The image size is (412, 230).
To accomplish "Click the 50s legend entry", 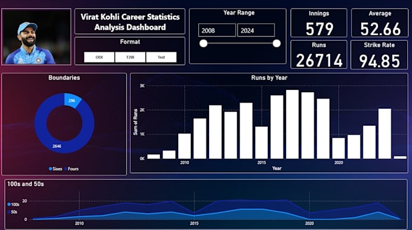I will pos(12,212).
